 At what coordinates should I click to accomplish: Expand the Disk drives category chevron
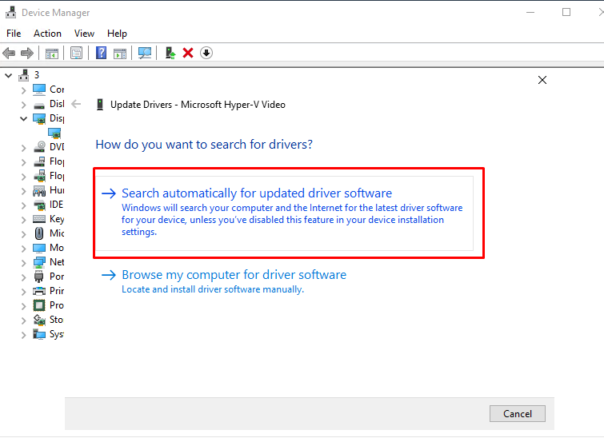pos(23,105)
